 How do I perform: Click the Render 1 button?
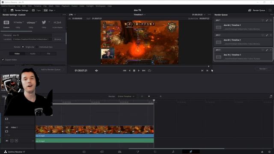pos(263,69)
